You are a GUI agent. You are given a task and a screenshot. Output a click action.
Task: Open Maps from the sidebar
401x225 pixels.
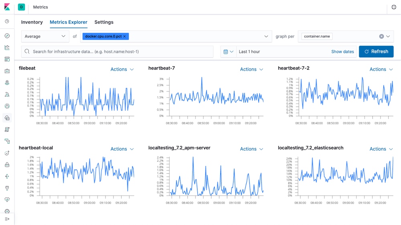(7, 83)
